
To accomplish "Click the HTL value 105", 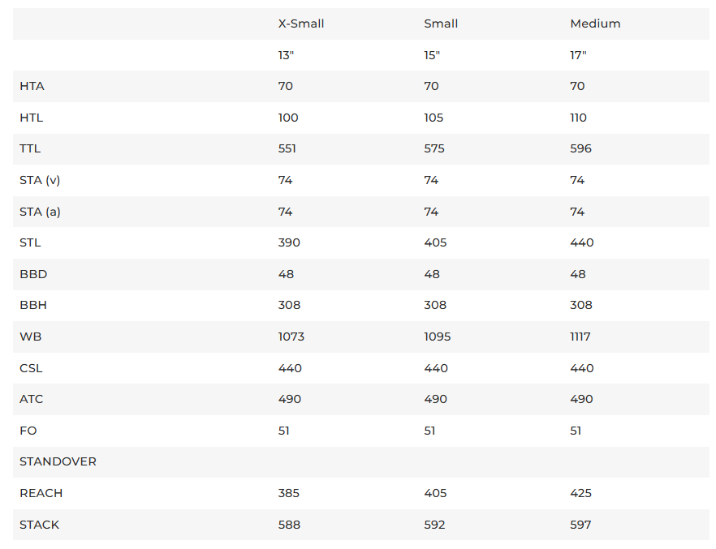I will coord(433,118).
